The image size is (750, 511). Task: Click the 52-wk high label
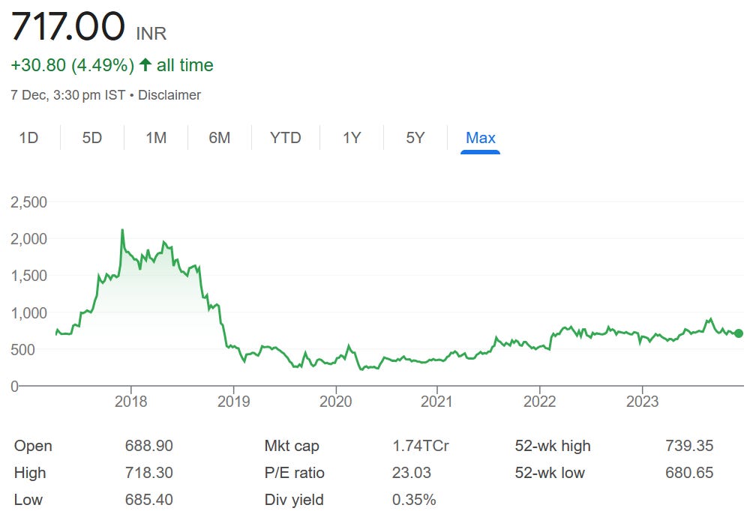pos(553,446)
